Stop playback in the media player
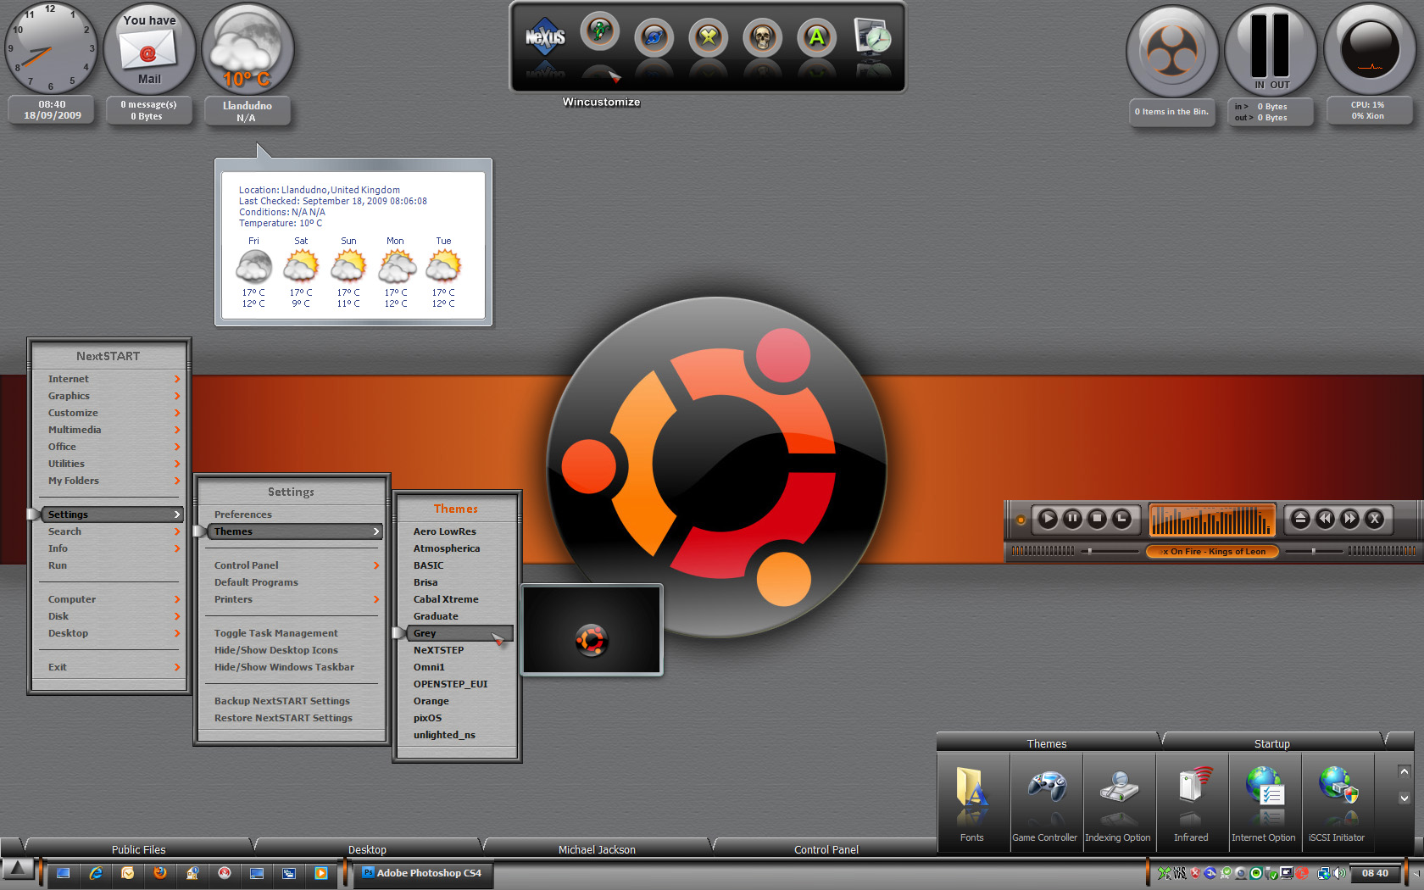This screenshot has height=890, width=1424. [1097, 518]
